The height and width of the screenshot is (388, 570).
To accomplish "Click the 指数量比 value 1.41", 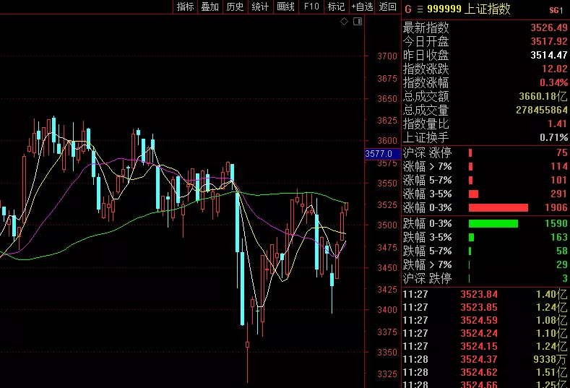I will (x=557, y=124).
